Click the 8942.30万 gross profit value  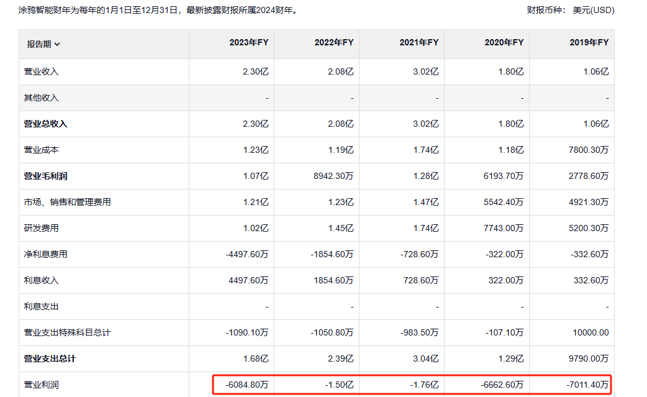click(x=333, y=176)
